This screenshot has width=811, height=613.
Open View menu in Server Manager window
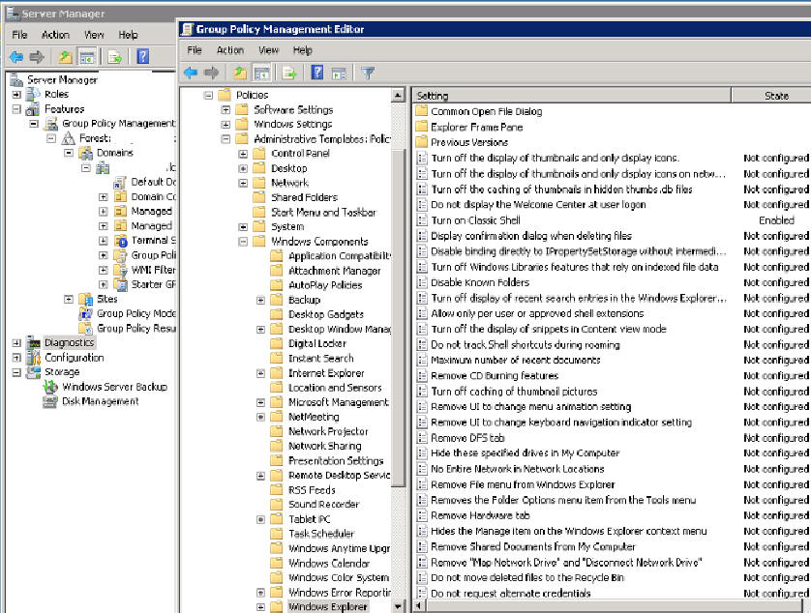click(94, 35)
